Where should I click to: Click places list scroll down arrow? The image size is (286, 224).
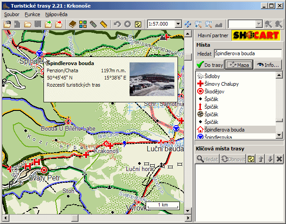coord(279,135)
